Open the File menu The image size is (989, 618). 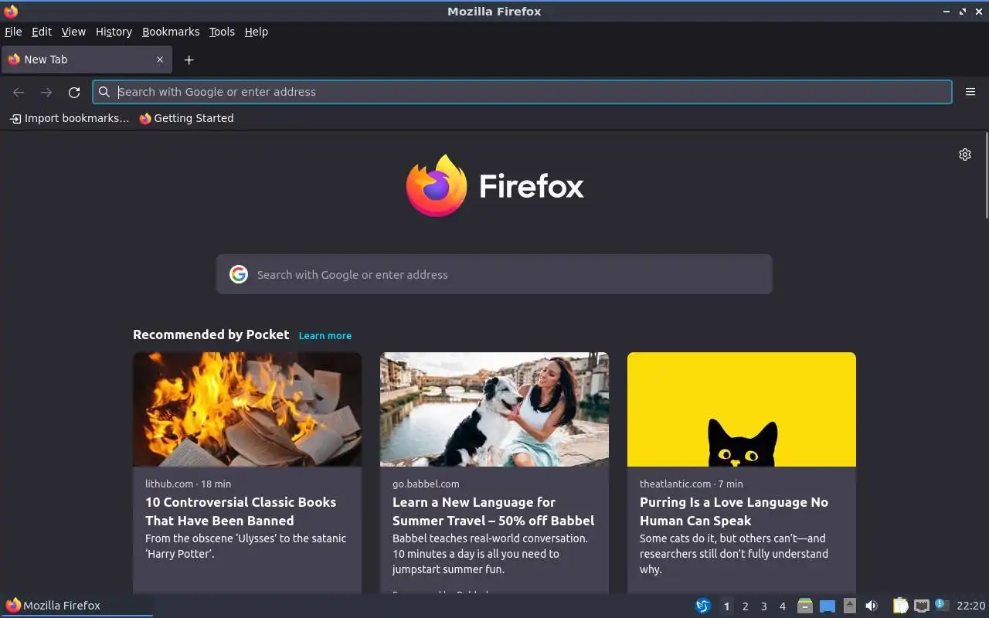[x=13, y=32]
